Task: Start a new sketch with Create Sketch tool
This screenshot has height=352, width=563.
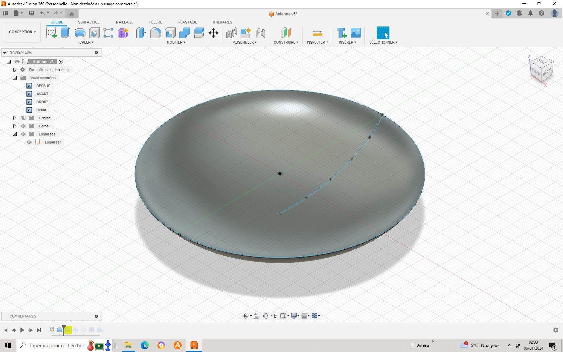Action: click(51, 33)
